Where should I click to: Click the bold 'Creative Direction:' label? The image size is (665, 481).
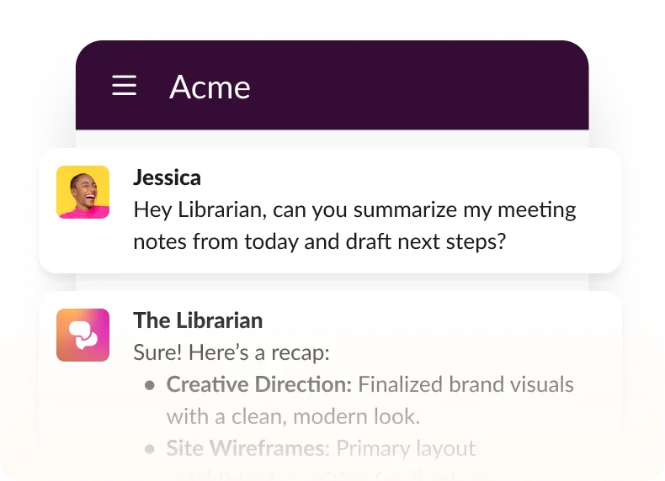[258, 384]
